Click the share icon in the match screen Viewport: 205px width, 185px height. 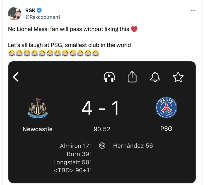[x=132, y=77]
